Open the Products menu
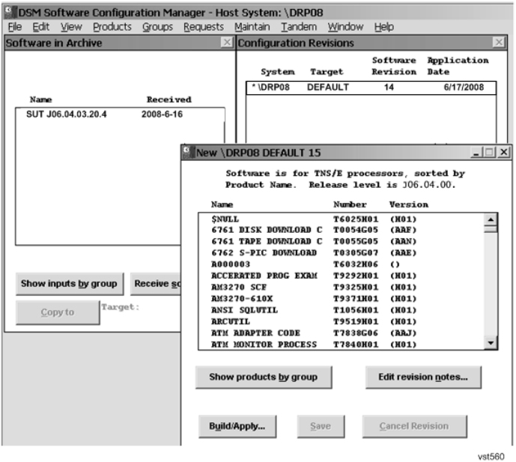Screen dimensions: 516x462 click(112, 27)
